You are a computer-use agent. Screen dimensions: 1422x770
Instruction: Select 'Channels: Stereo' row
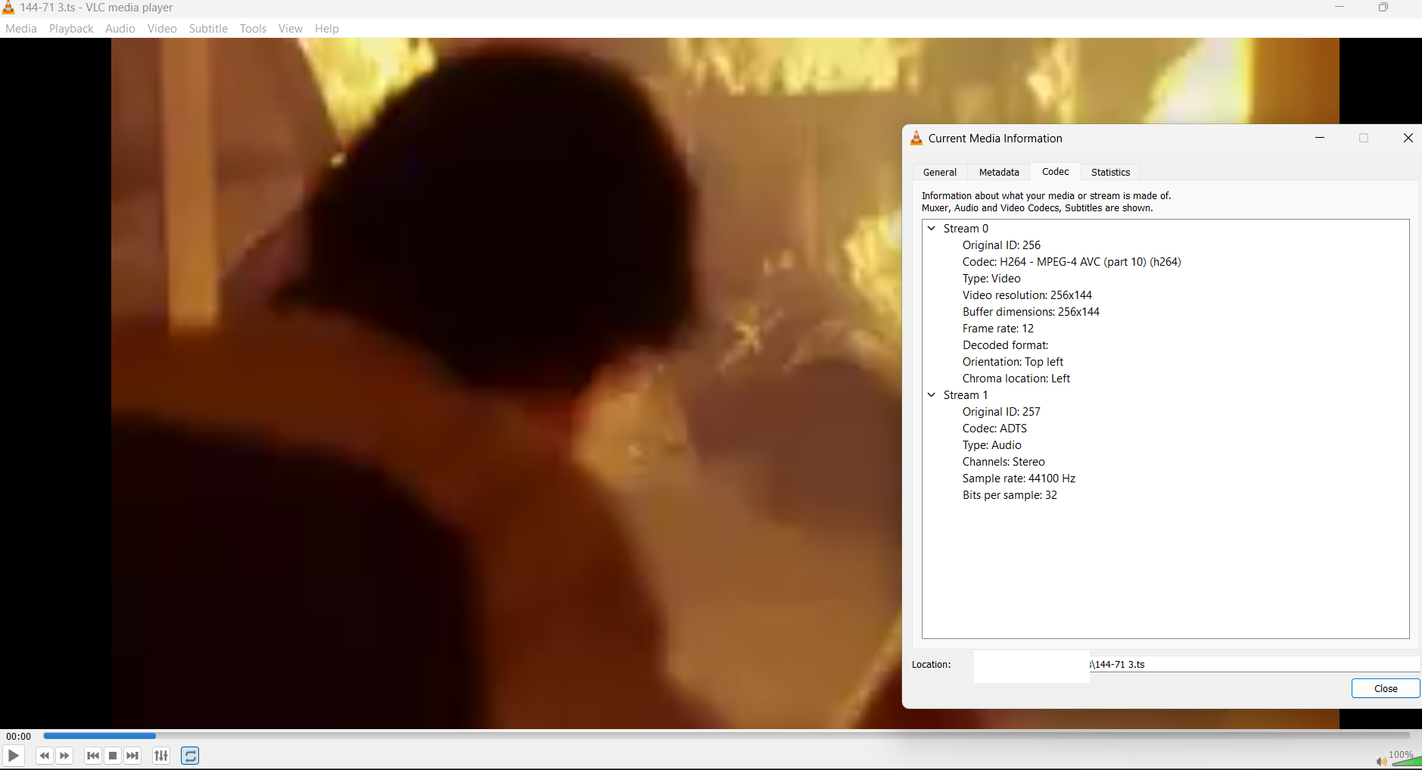(x=1003, y=462)
